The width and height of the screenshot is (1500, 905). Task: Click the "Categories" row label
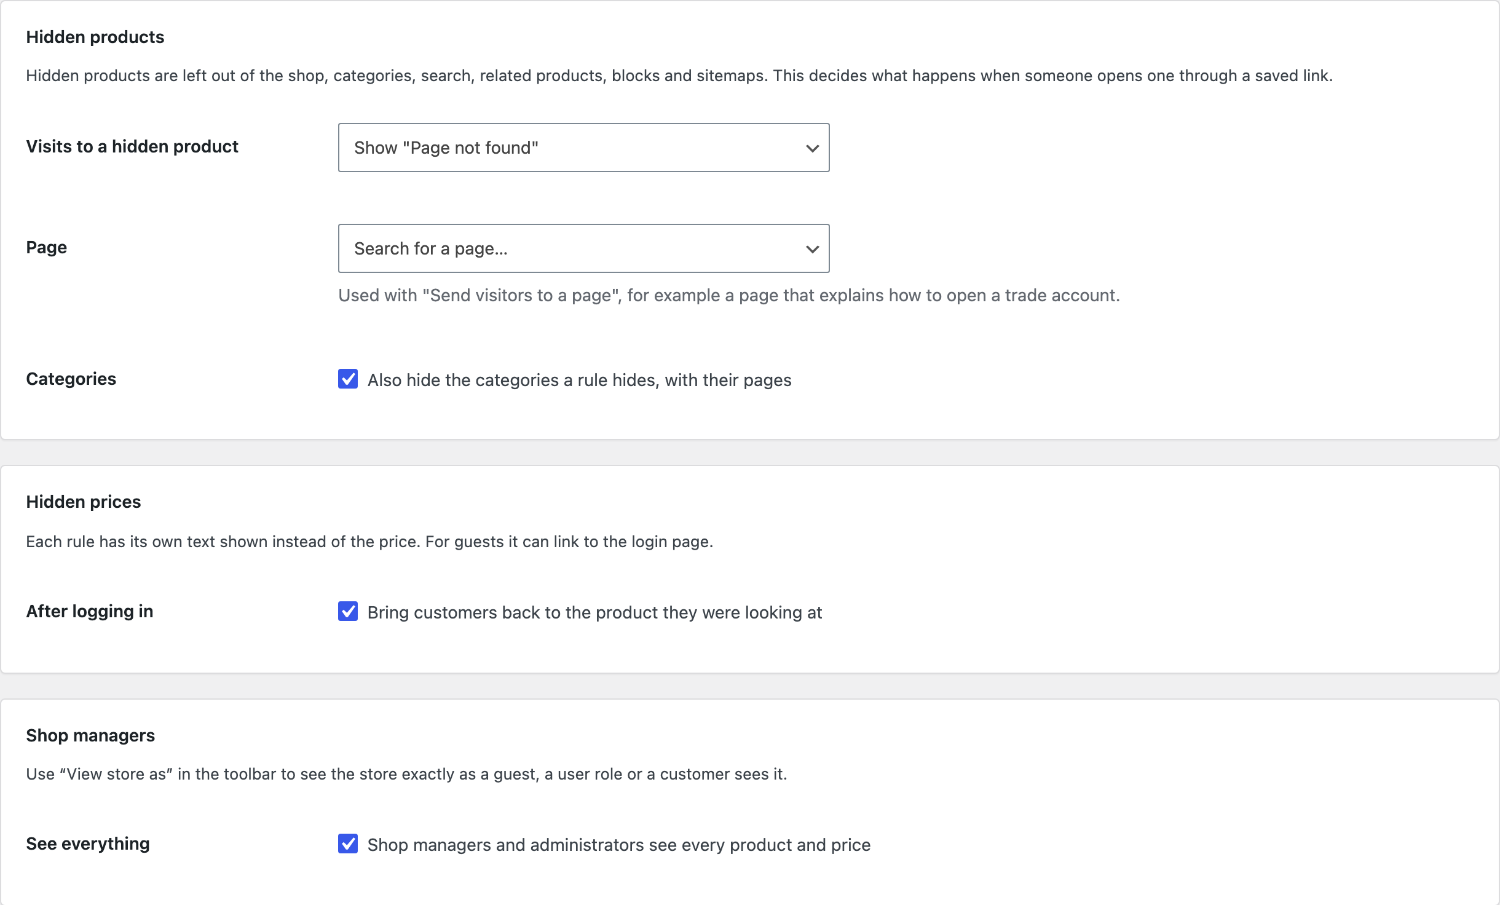(71, 379)
